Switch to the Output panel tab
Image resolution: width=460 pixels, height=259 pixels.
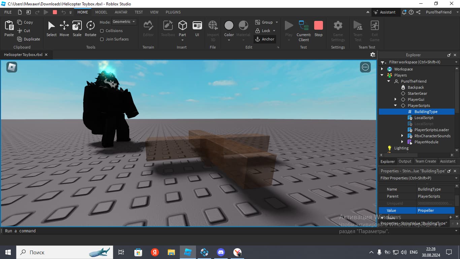tap(405, 161)
